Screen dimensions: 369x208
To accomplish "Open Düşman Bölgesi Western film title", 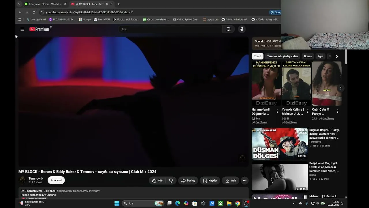I will point(324,134).
